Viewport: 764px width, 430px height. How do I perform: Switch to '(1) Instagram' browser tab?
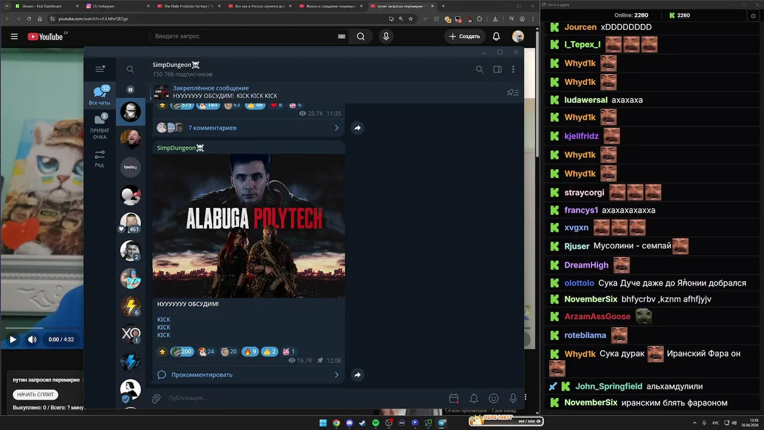(x=116, y=6)
